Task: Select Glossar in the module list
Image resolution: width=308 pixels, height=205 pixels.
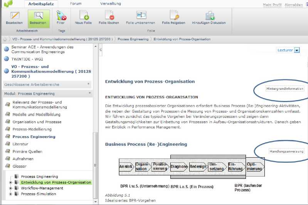Action: click(19, 166)
